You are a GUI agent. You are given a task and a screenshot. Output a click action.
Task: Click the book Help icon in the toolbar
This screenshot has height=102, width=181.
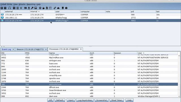(x=63, y=8)
